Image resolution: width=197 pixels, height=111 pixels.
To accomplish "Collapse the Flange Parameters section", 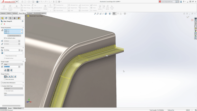I will click(x=23, y=27).
